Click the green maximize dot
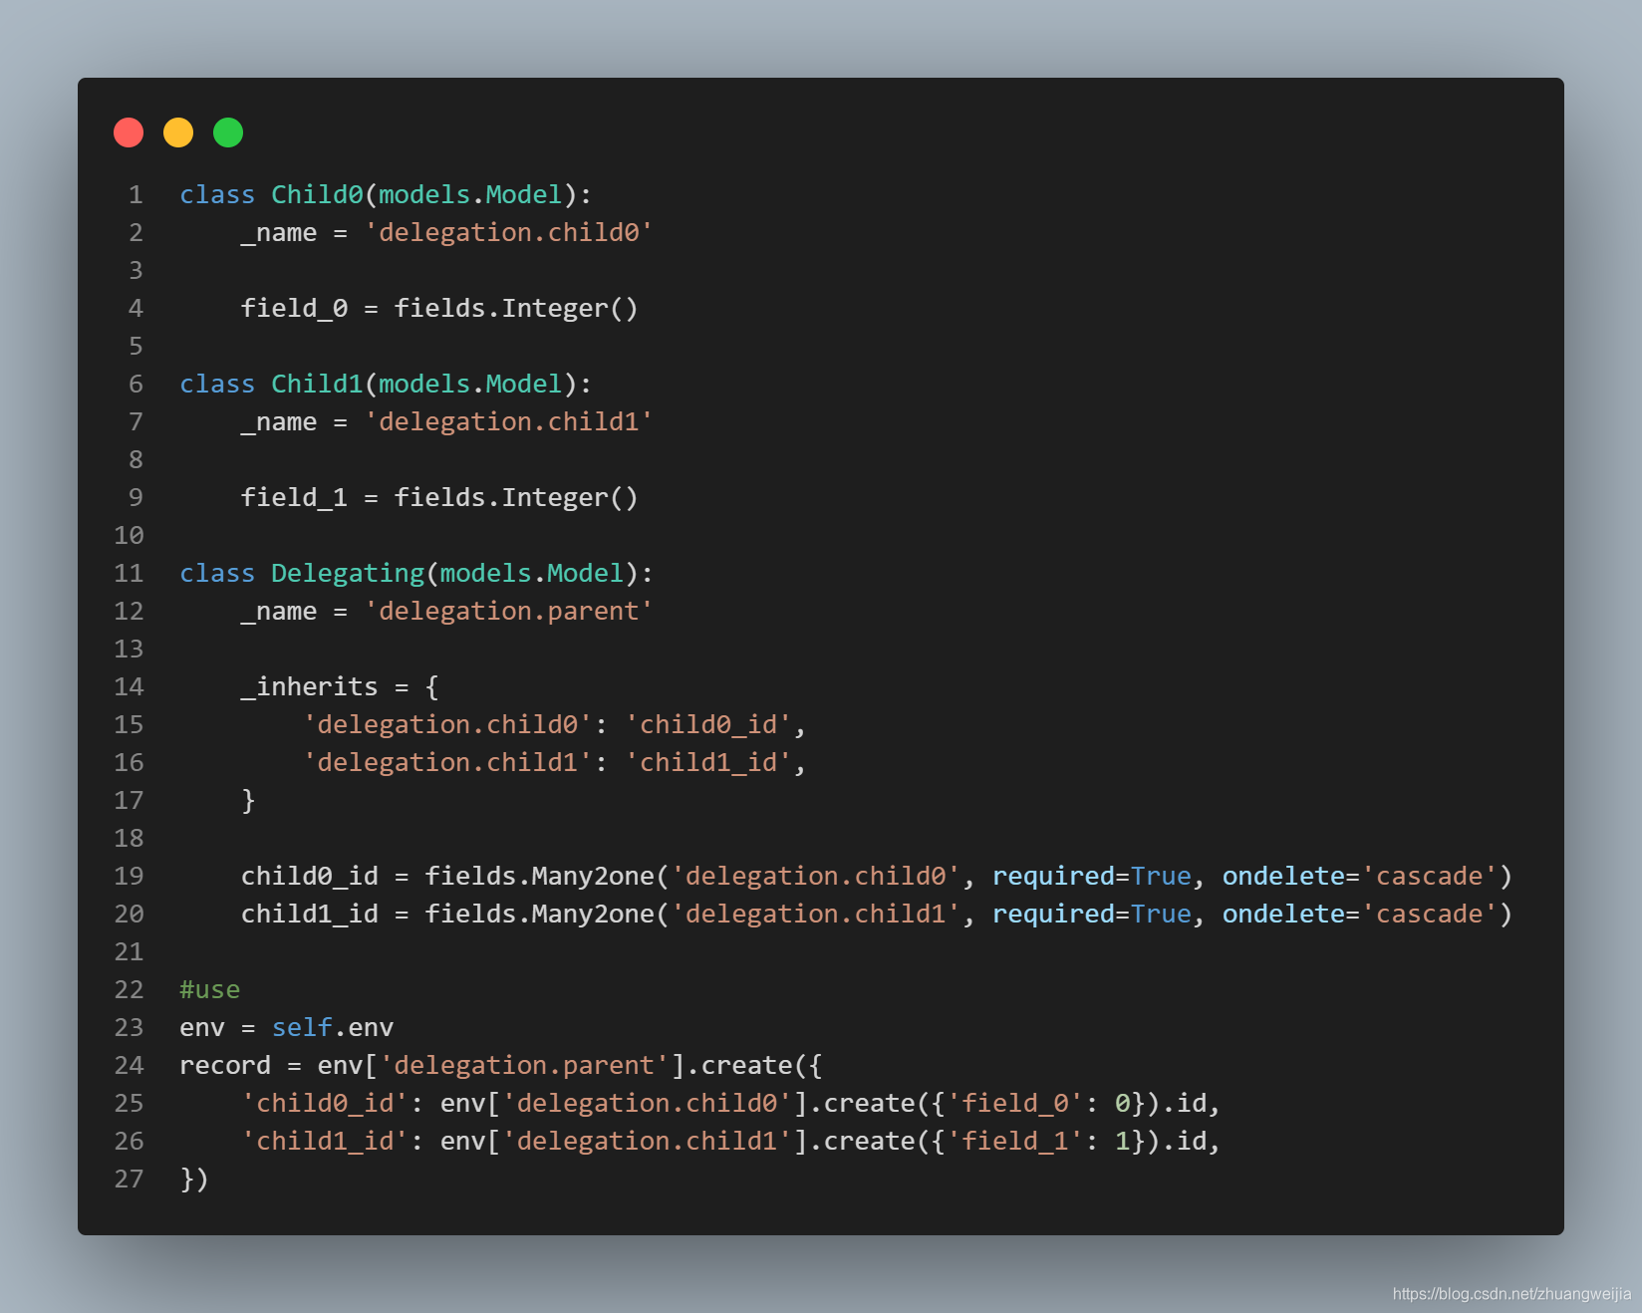Image resolution: width=1642 pixels, height=1313 pixels. [x=228, y=132]
